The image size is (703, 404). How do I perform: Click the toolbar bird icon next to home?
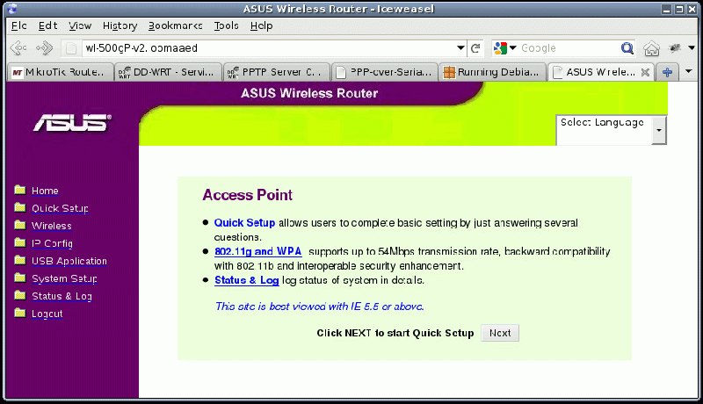674,48
